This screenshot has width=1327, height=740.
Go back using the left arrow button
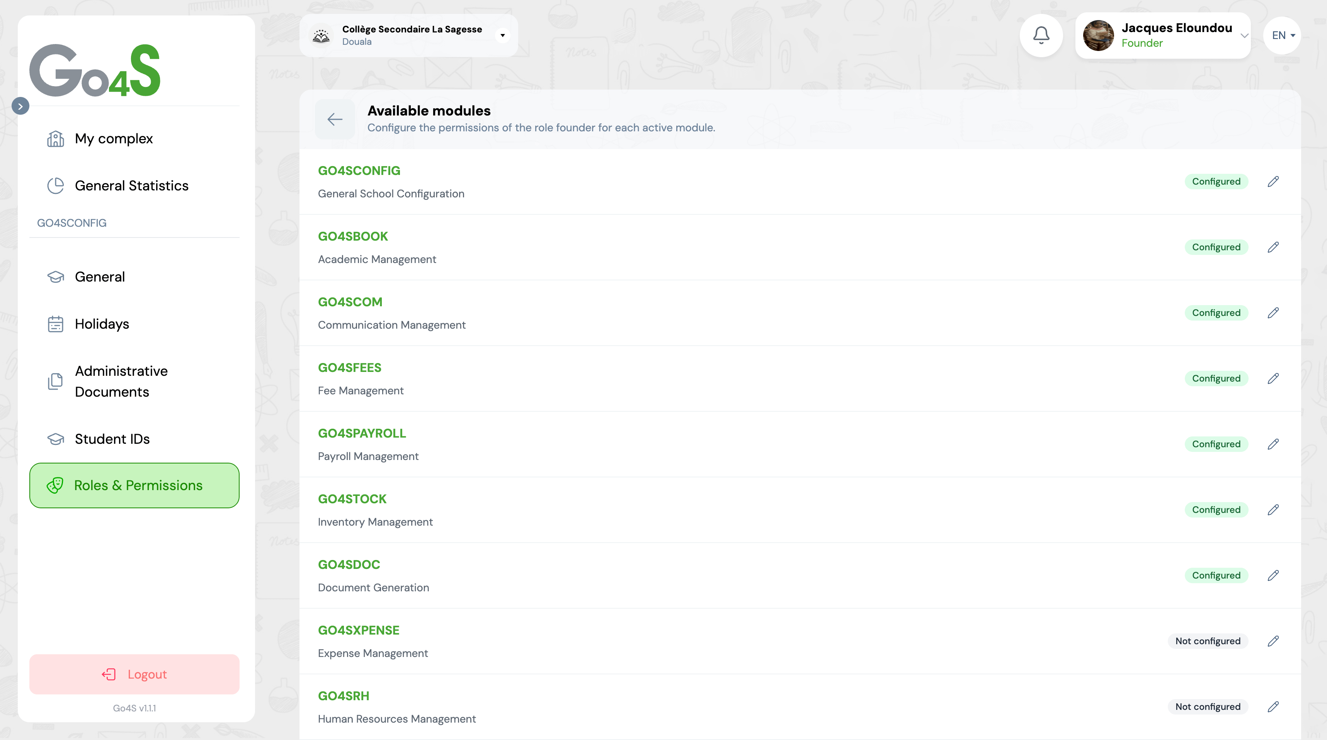click(335, 119)
